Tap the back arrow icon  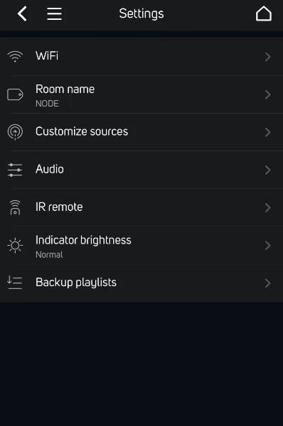tap(22, 13)
